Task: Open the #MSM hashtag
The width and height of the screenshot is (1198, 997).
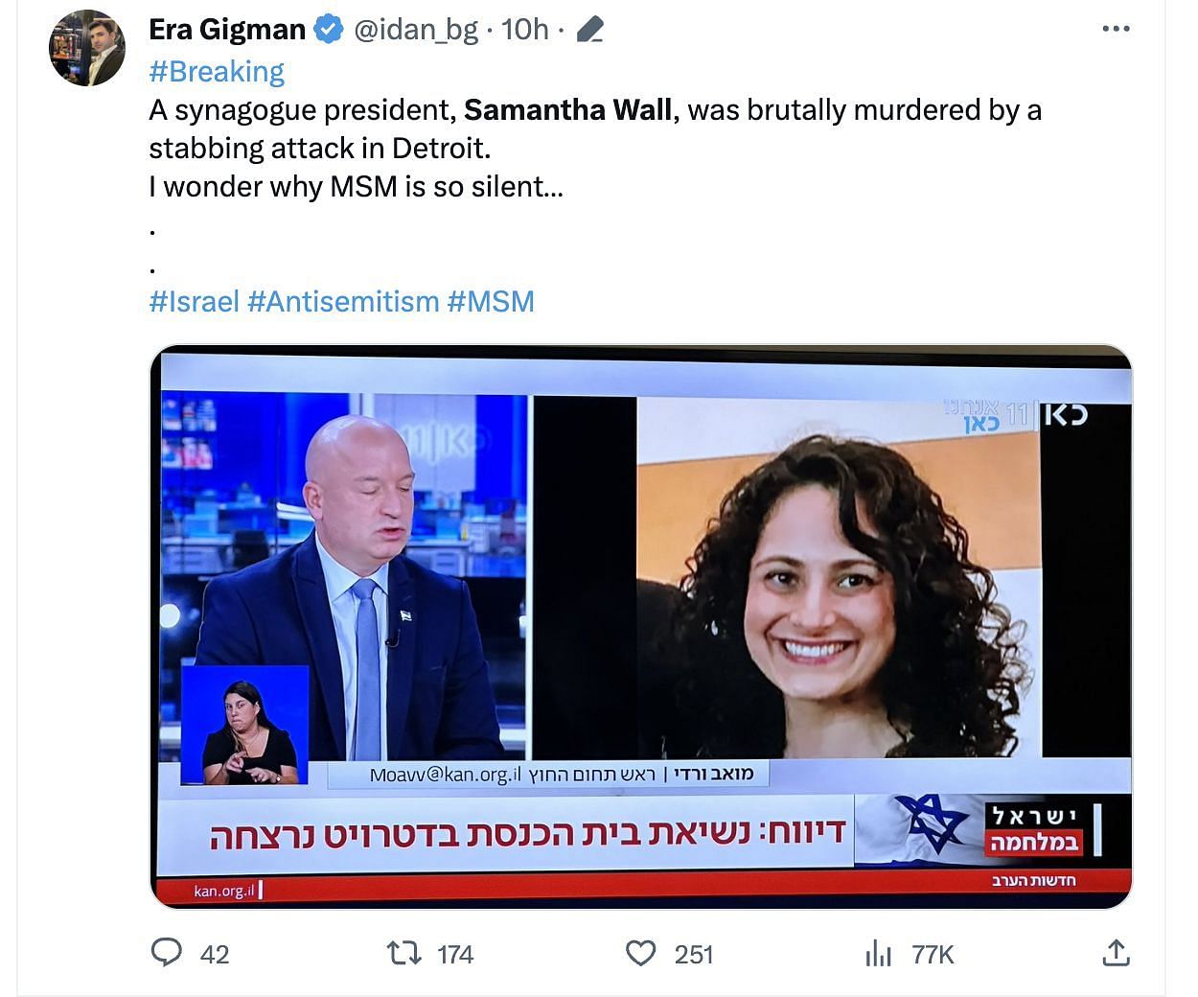Action: click(491, 302)
